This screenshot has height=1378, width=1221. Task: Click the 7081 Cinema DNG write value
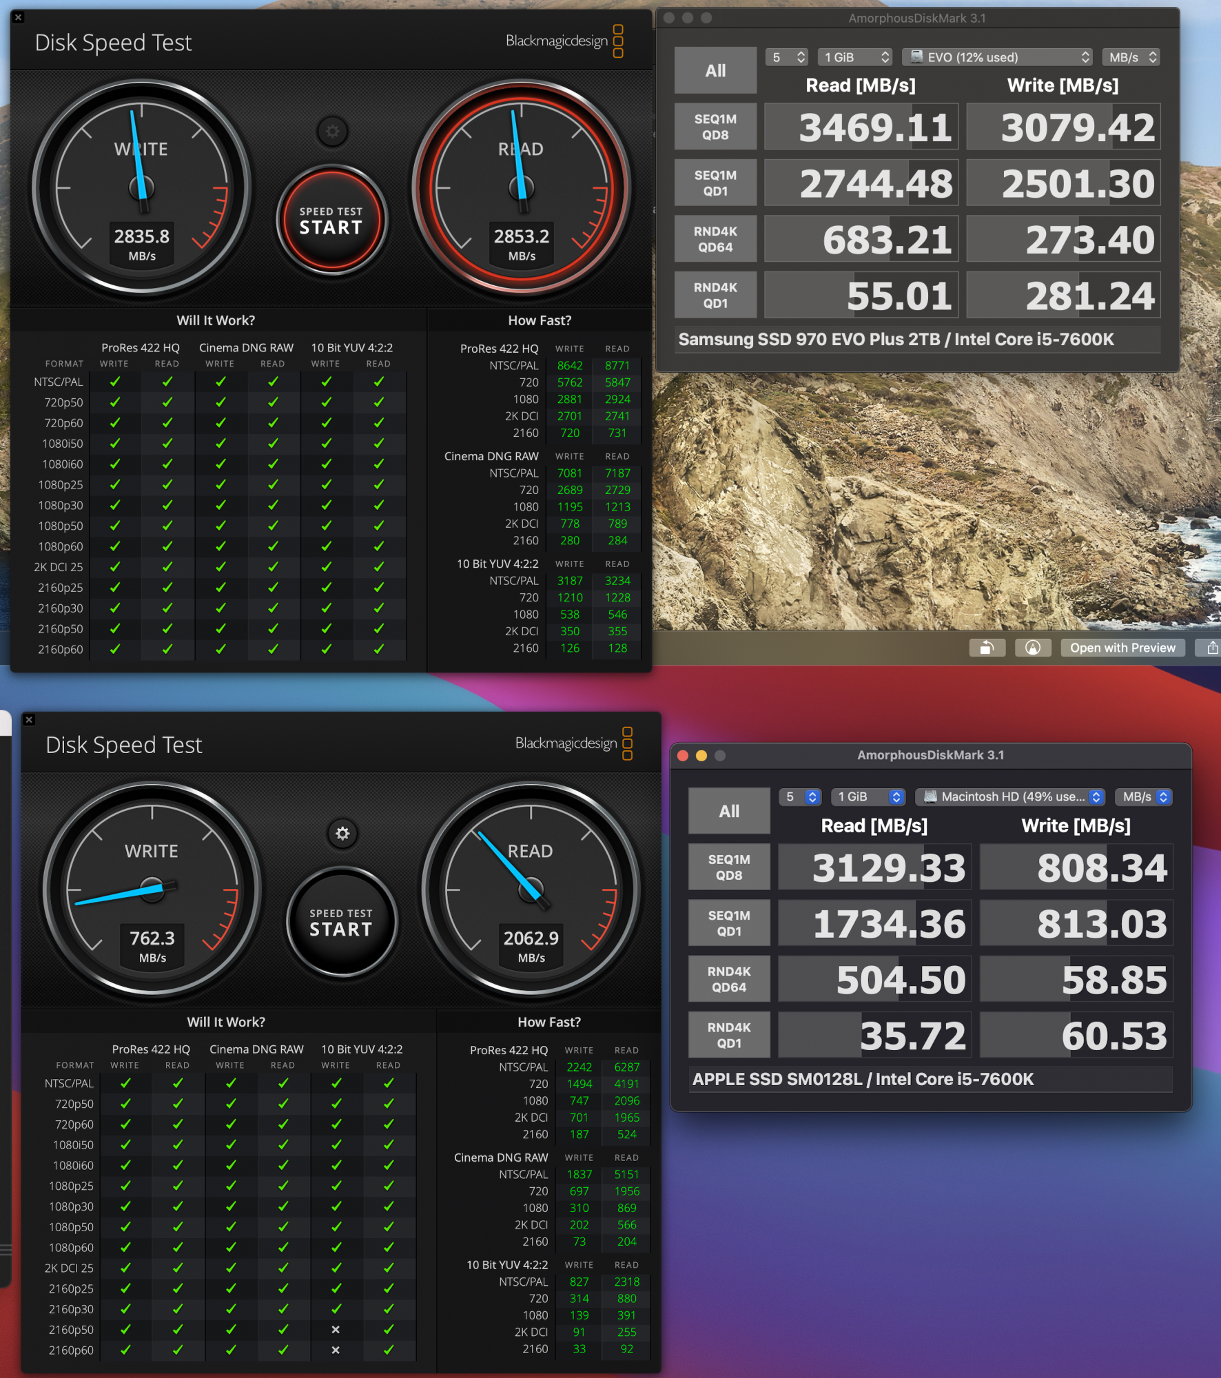point(570,473)
